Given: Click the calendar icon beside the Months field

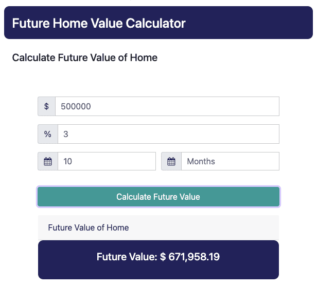Looking at the screenshot, I should (x=171, y=161).
